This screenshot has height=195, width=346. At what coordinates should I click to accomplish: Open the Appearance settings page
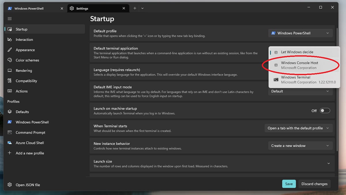45,50
